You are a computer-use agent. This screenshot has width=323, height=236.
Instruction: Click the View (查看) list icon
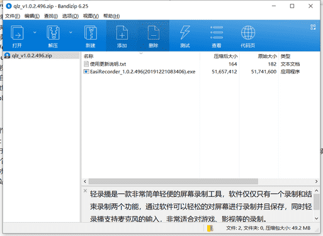217,33
